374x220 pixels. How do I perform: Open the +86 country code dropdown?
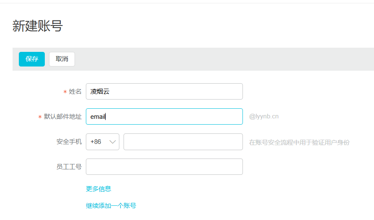tap(102, 142)
